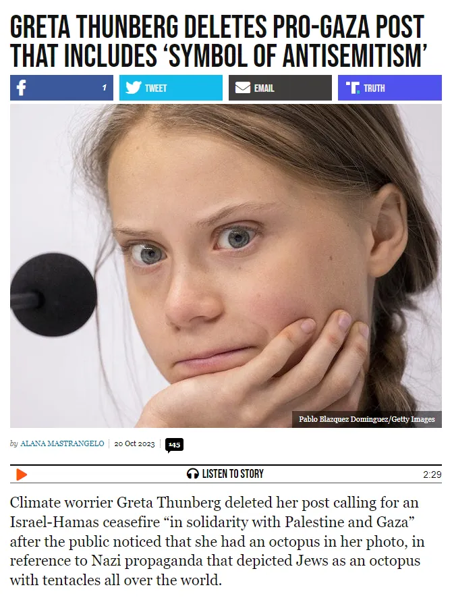Share on TRUTH Social button
452x598 pixels.
[x=390, y=88]
